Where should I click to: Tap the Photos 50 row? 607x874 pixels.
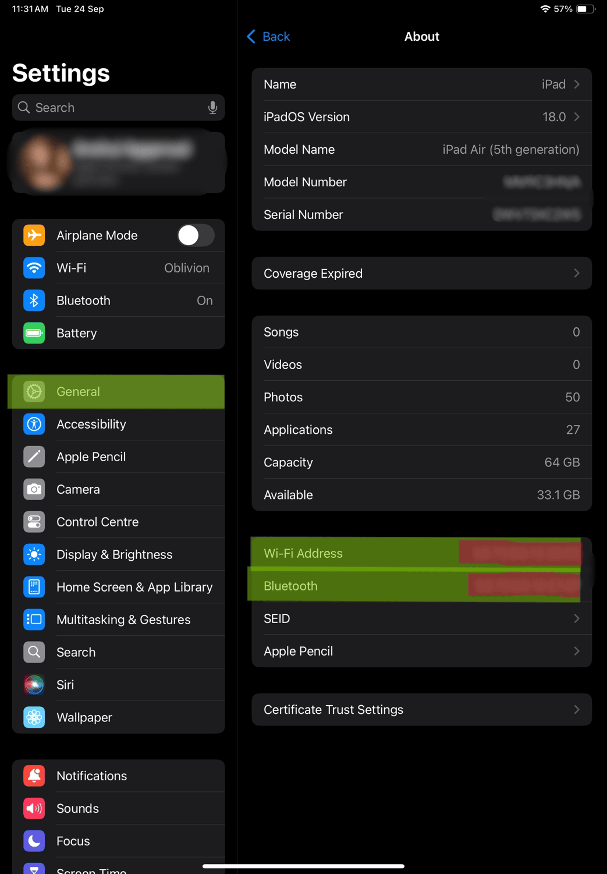tap(421, 397)
